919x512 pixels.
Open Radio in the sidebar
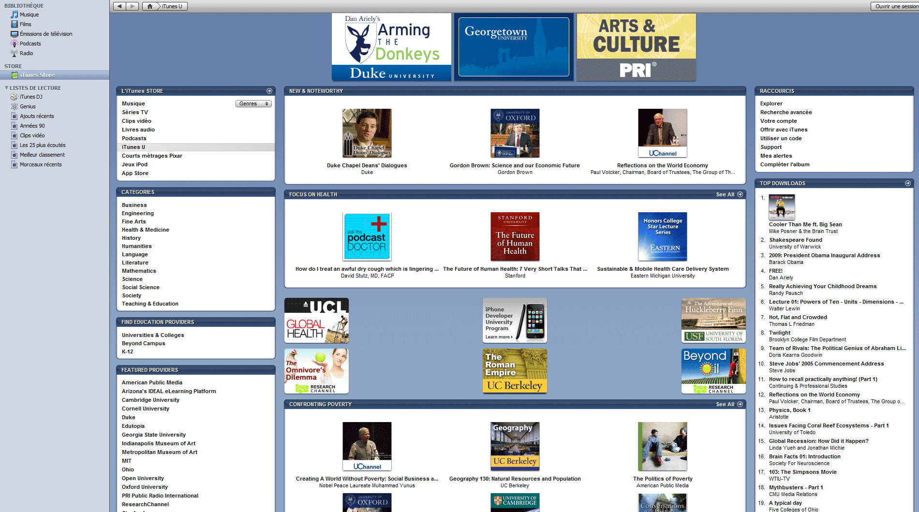[26, 53]
